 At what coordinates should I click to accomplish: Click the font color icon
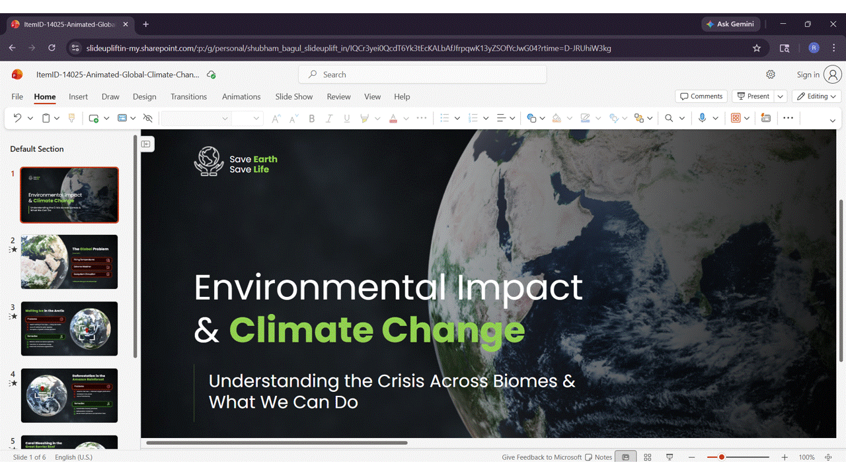click(x=393, y=118)
